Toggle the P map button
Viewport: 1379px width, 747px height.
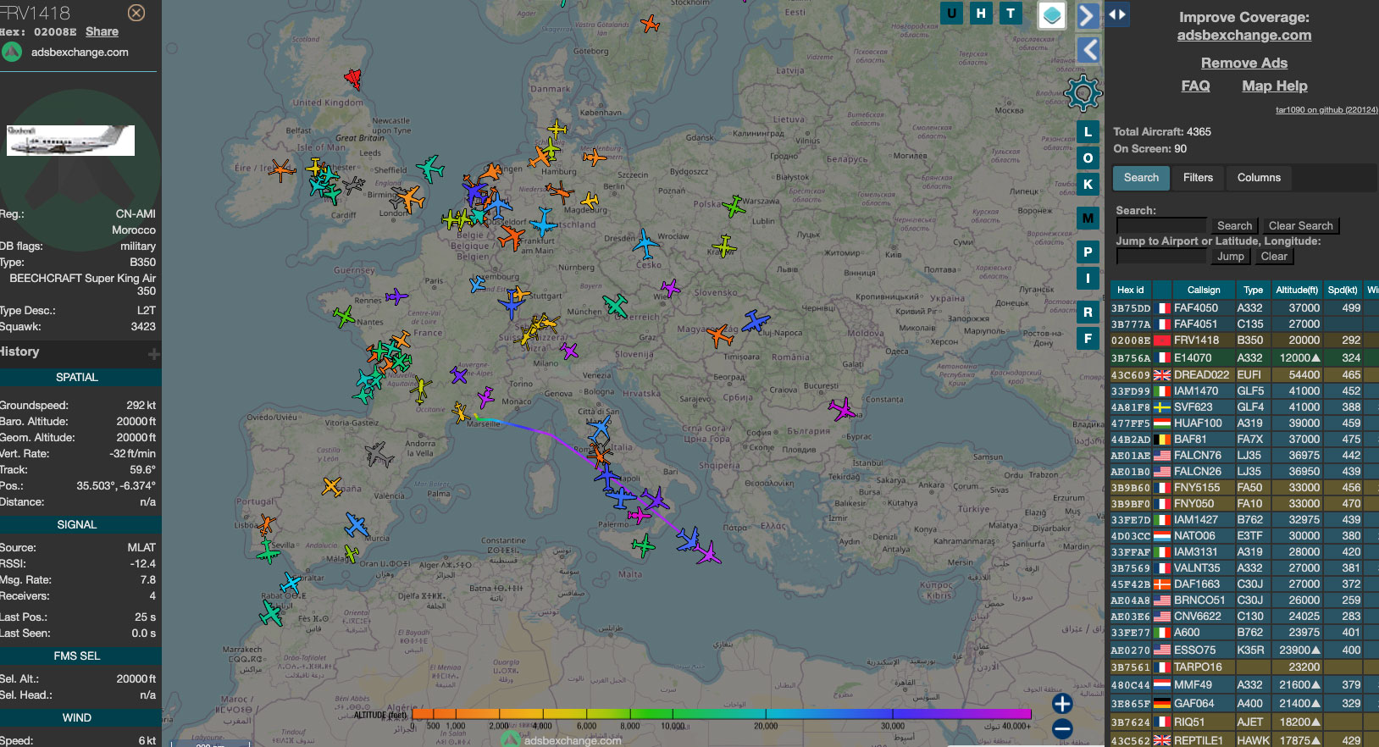(x=1088, y=252)
